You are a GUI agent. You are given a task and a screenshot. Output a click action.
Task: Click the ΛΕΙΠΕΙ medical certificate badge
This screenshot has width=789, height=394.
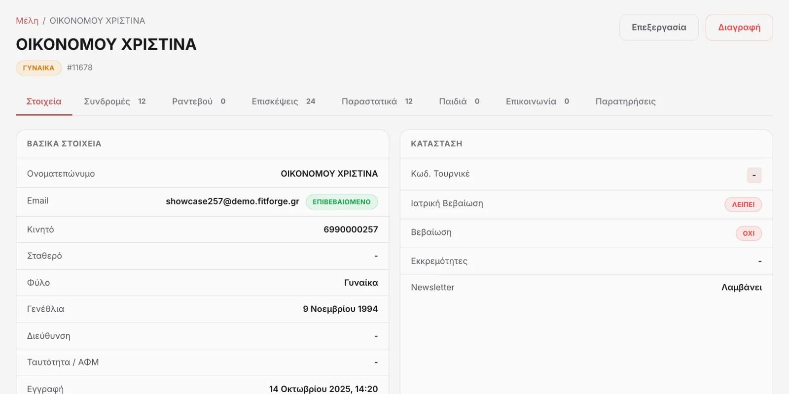click(x=743, y=204)
